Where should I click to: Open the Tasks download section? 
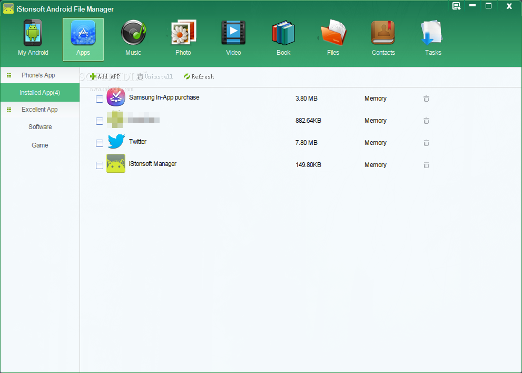coord(433,38)
